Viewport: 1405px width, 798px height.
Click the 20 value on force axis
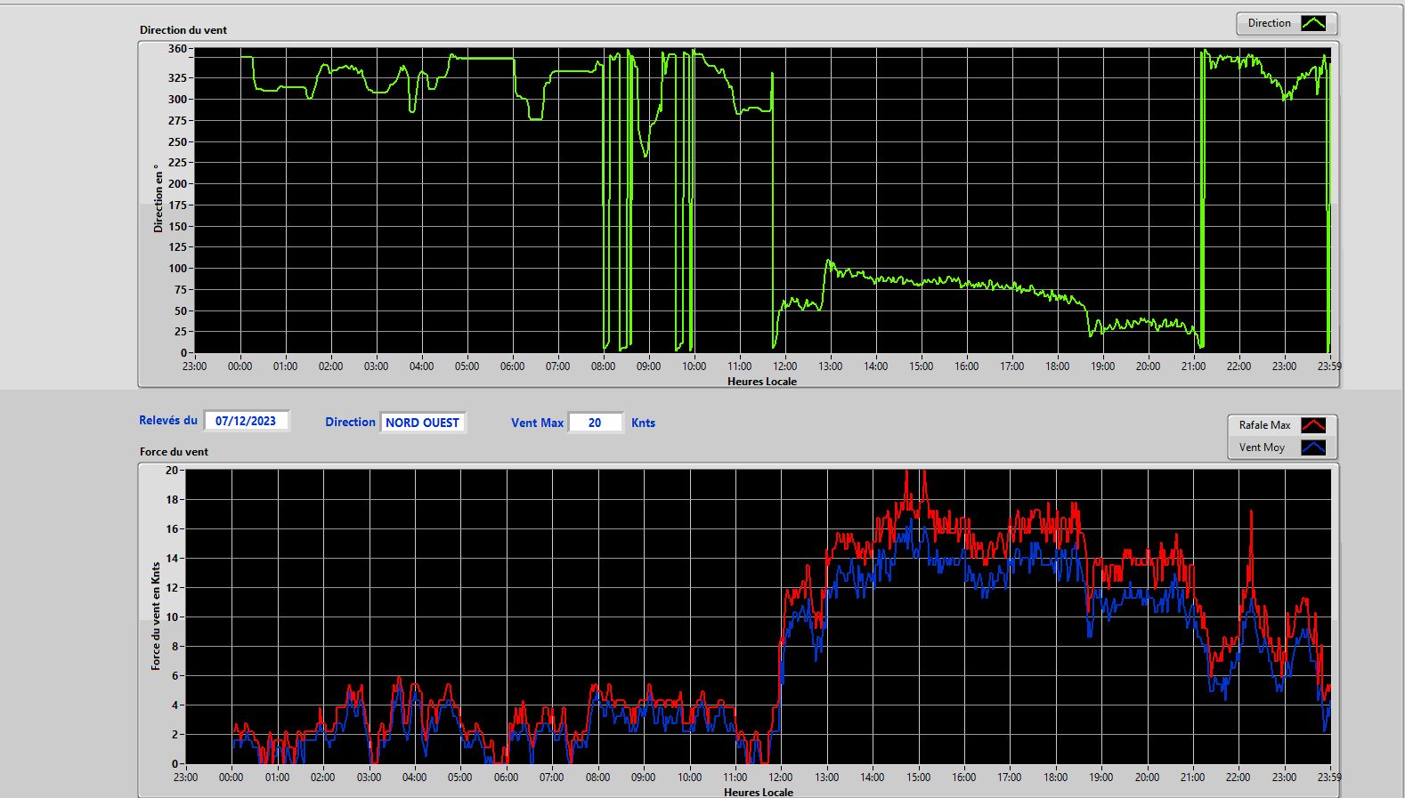pyautogui.click(x=172, y=470)
